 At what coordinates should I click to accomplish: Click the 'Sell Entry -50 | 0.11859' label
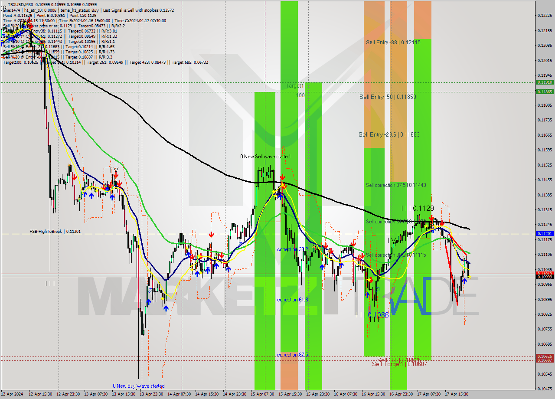click(388, 97)
